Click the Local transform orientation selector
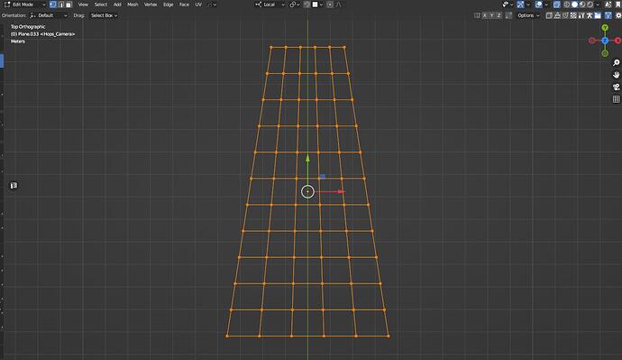 (x=270, y=5)
